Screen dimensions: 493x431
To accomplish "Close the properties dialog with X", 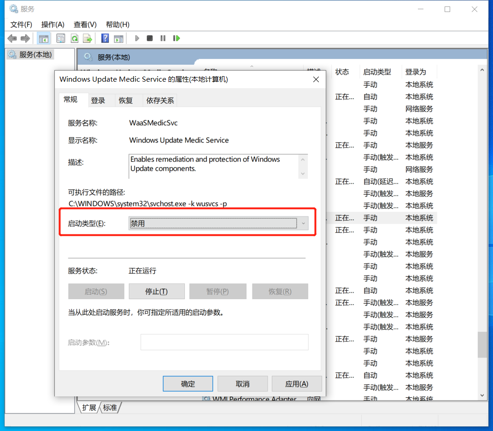I will 316,79.
